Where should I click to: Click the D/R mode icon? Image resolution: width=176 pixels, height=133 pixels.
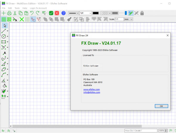tap(45, 13)
